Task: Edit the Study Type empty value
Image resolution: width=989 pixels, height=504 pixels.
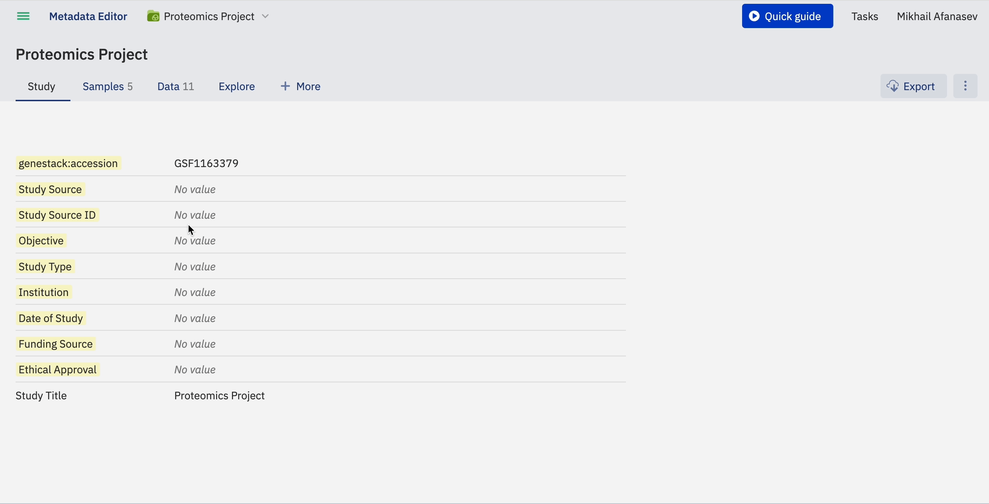Action: coord(195,267)
